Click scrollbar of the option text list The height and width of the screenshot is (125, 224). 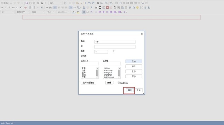tap(97, 73)
